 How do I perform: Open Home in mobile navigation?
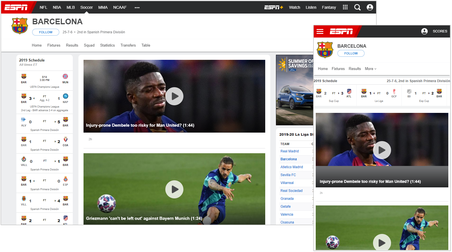(x=323, y=69)
